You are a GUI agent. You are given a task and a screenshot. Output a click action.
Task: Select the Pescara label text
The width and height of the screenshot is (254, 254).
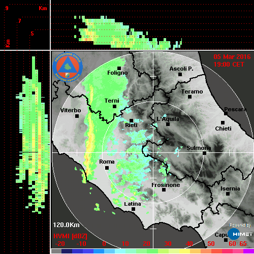235,109
